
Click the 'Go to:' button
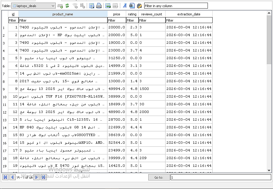[159, 177]
